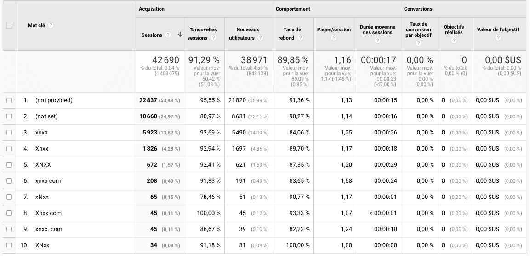
Task: Click help icon under Durée moyenne des sessions
Action: [377, 41]
